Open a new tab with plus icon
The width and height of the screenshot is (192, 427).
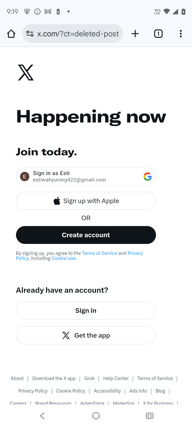click(x=135, y=34)
